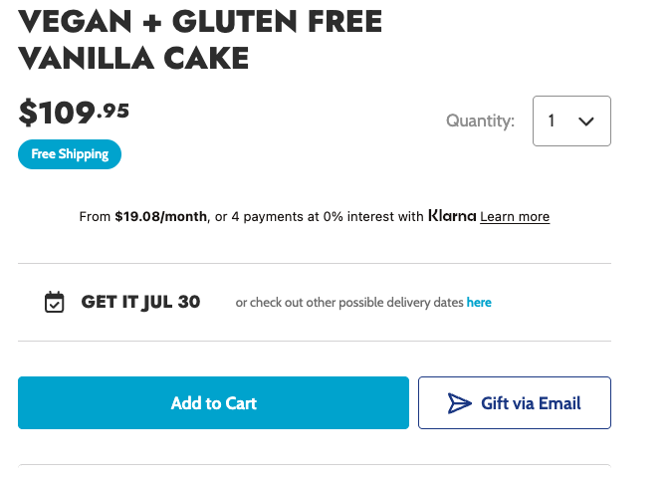Image resolution: width=671 pixels, height=481 pixels.
Task: Click the Quantity label
Action: click(480, 121)
